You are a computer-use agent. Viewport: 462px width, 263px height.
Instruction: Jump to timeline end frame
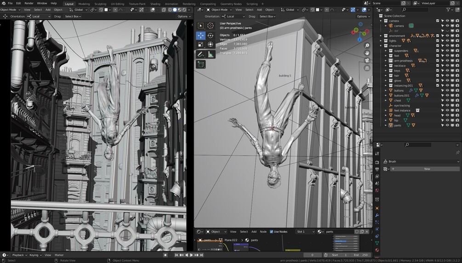201,255
